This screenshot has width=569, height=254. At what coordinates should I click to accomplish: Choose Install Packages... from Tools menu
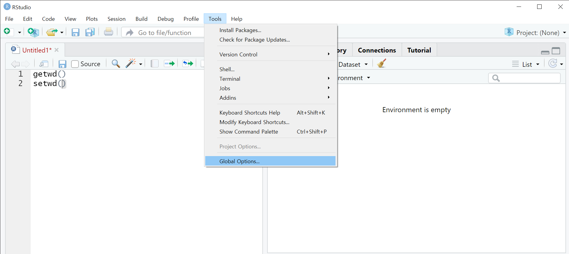[270, 30]
